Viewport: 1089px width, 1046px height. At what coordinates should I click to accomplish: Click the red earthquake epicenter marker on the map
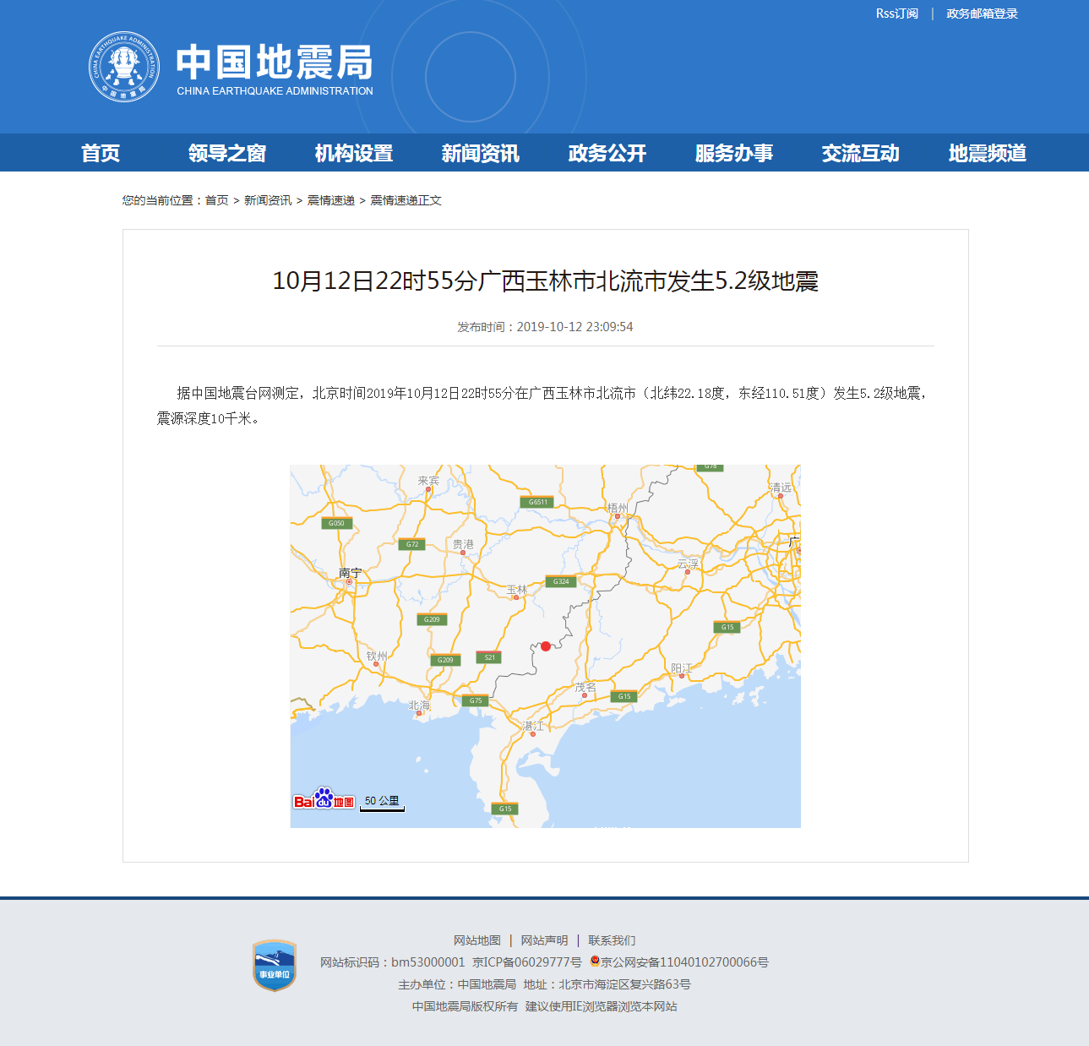[x=545, y=645]
